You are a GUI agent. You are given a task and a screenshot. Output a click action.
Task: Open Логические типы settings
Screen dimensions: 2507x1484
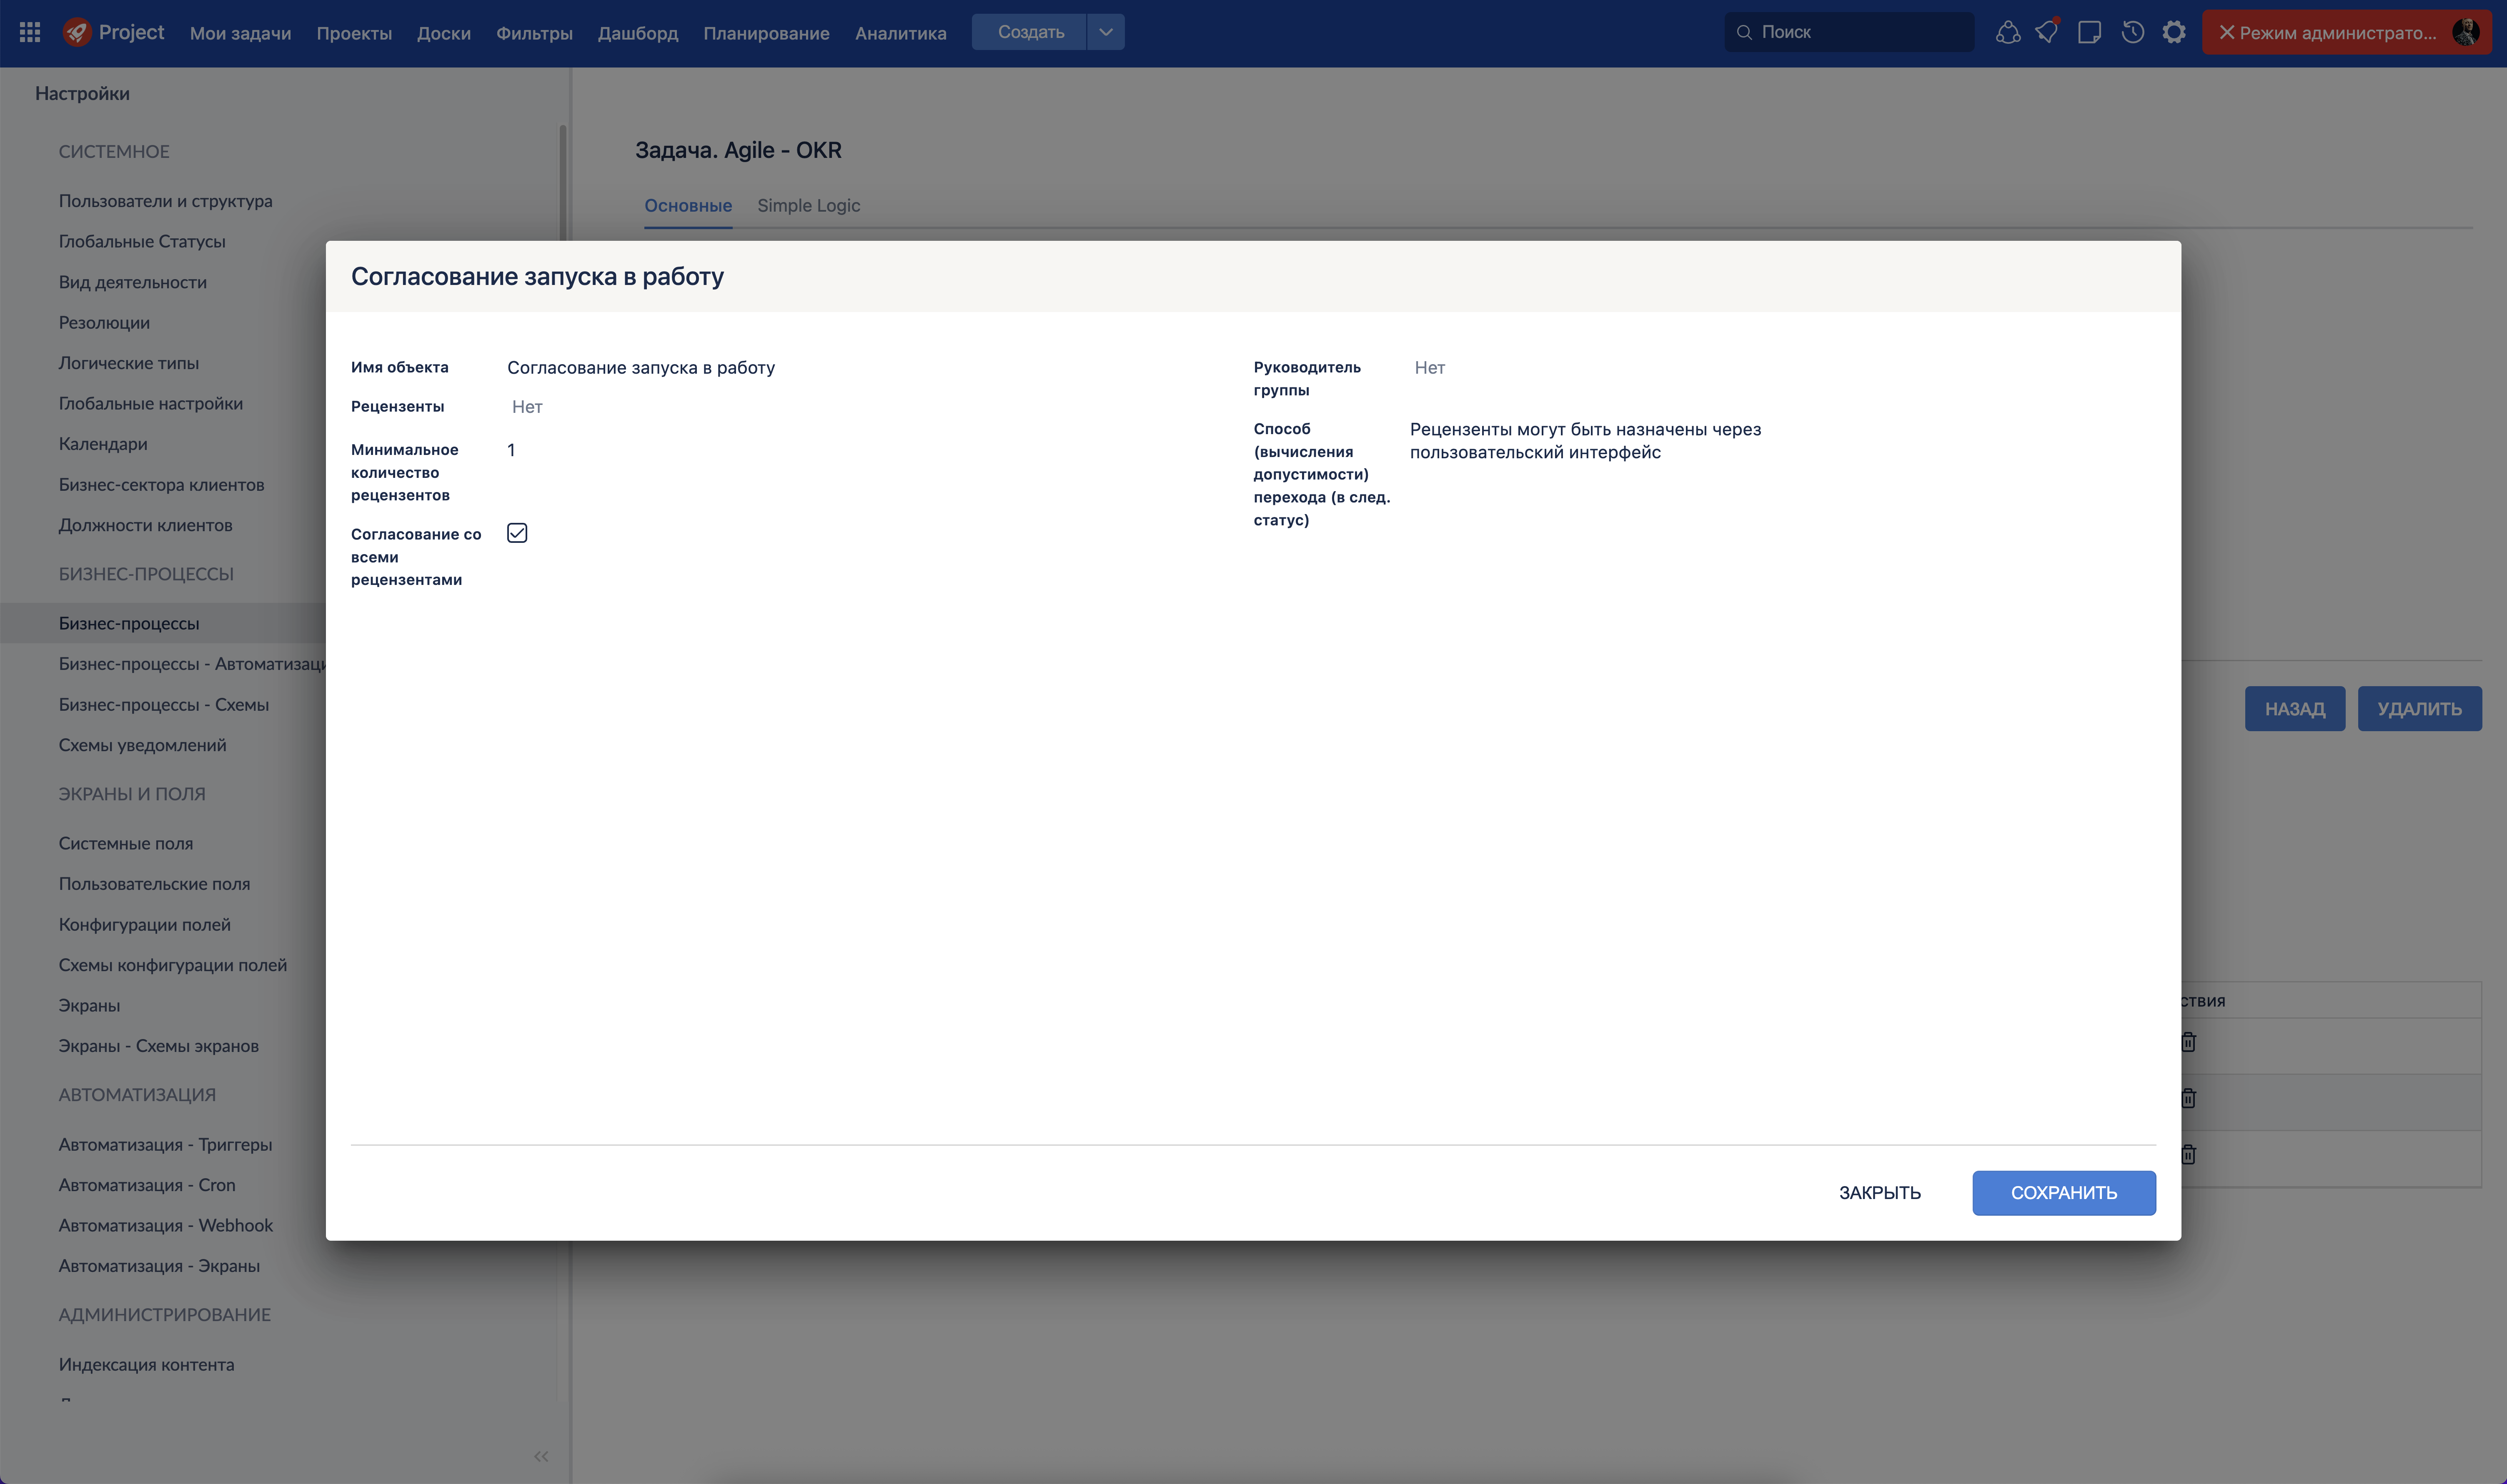click(x=129, y=363)
